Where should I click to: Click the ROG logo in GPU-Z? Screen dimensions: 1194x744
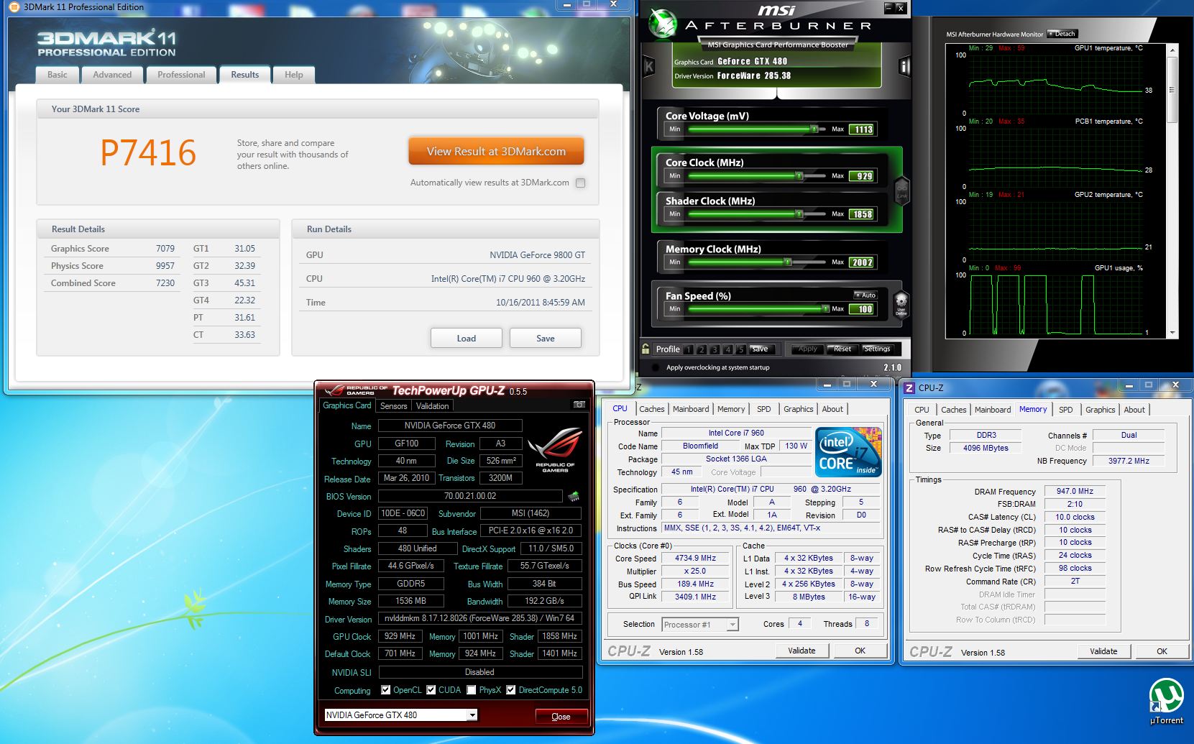555,450
